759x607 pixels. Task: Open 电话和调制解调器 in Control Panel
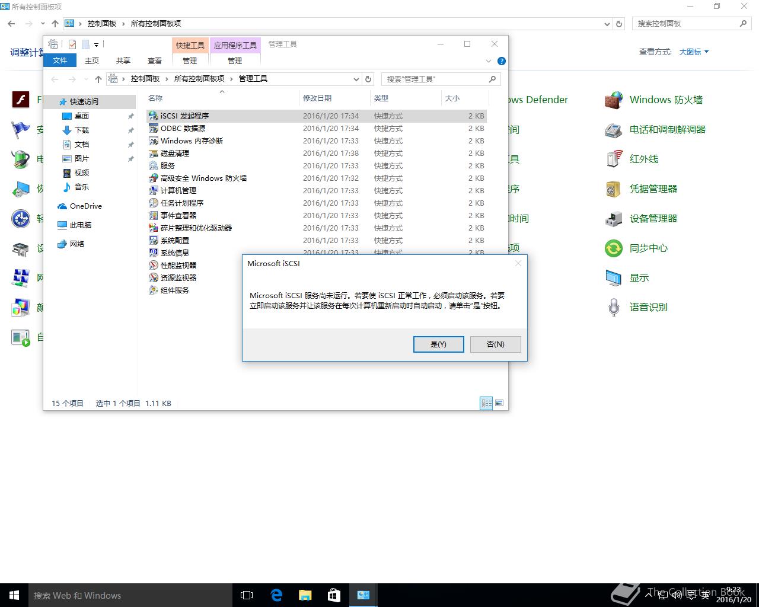click(655, 129)
